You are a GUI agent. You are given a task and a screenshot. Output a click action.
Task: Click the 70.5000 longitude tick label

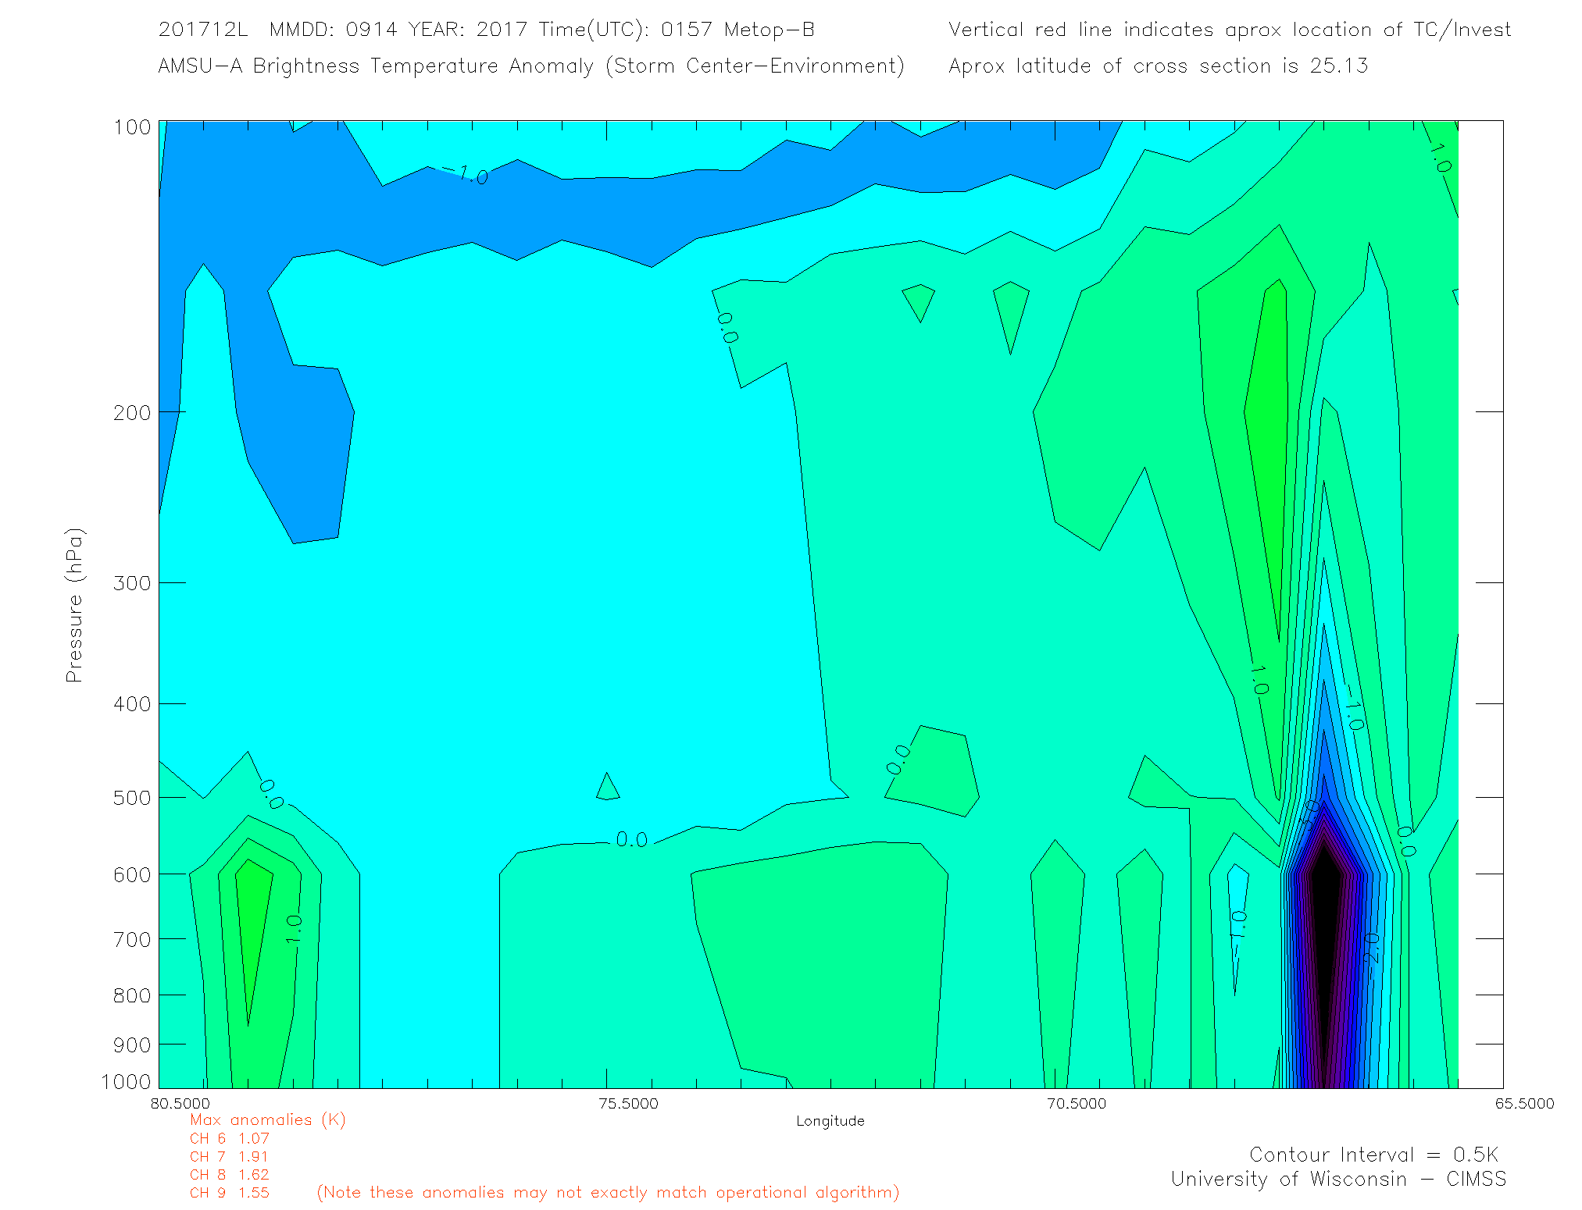(1077, 1104)
